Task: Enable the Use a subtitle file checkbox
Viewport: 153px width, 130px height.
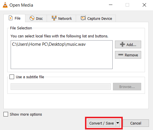Action: pyautogui.click(x=12, y=77)
